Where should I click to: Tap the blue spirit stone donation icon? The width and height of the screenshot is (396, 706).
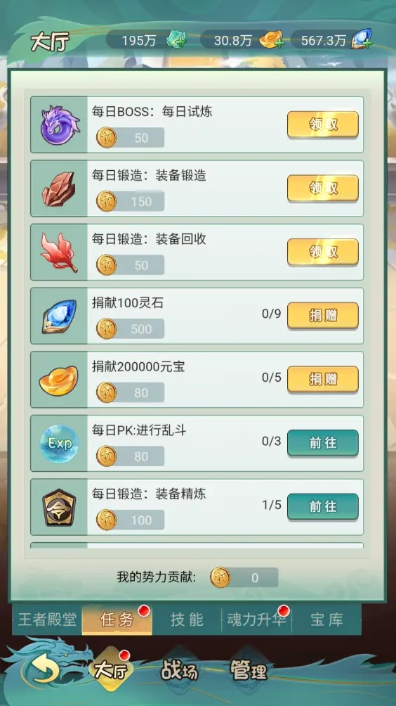click(60, 316)
